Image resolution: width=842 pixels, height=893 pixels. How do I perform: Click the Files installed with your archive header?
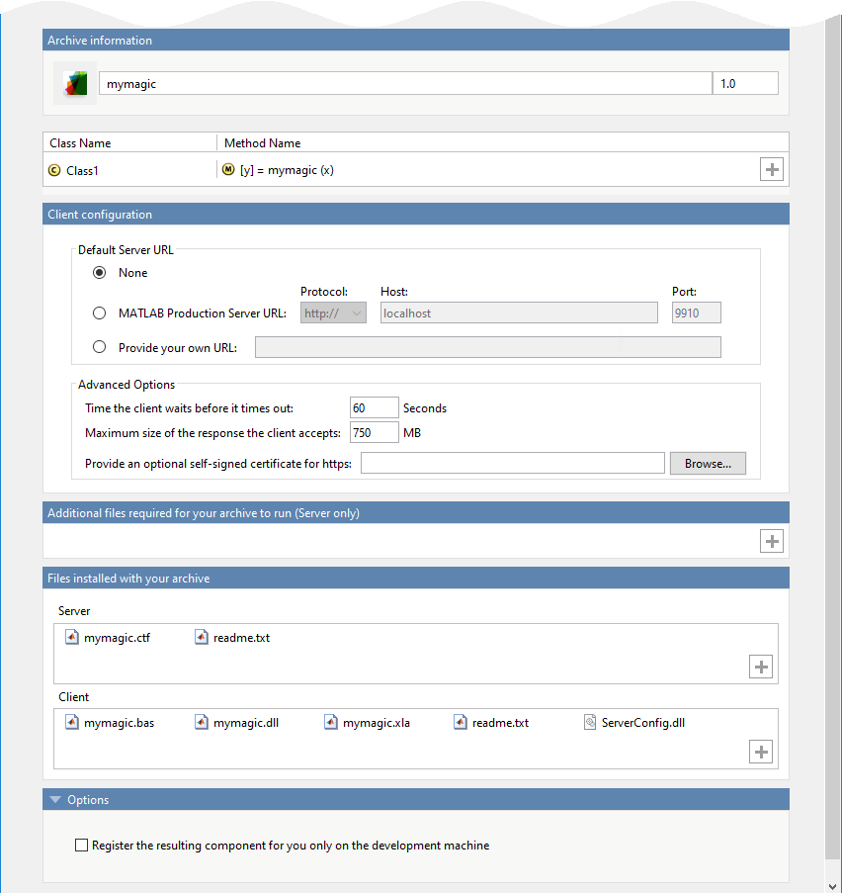pos(416,579)
